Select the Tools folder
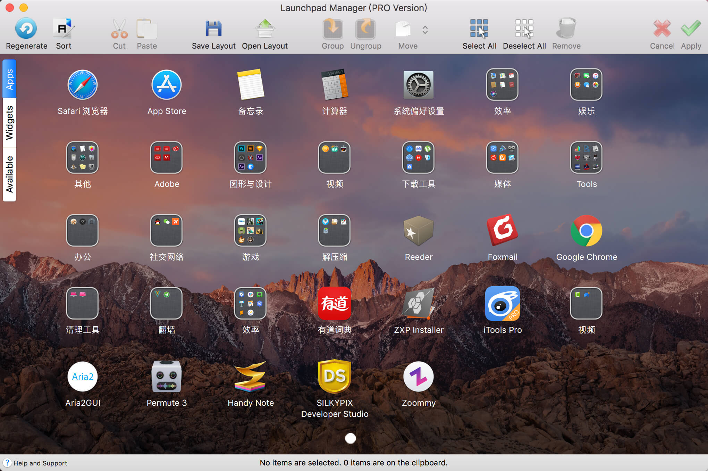The height and width of the screenshot is (471, 708). point(586,158)
